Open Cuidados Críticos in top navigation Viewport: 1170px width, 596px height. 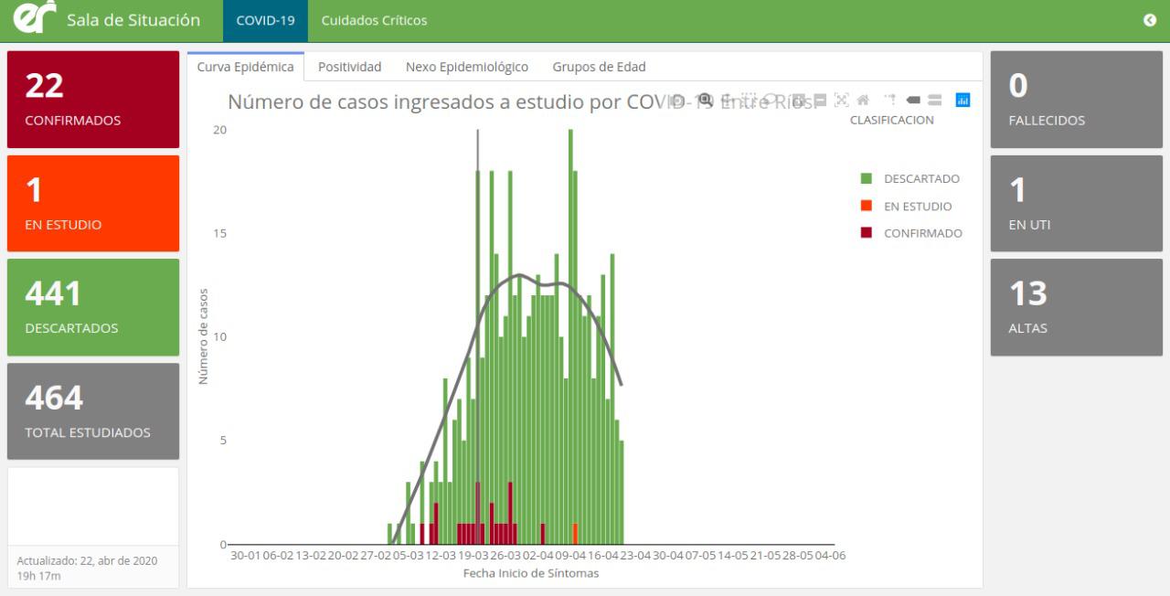click(x=374, y=20)
